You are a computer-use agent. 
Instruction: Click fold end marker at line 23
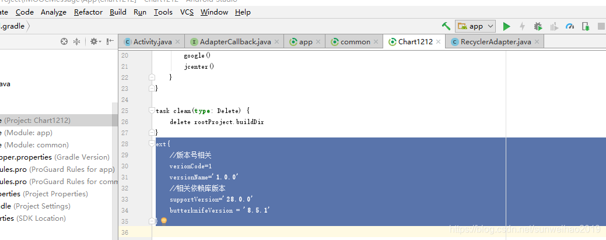(152, 89)
